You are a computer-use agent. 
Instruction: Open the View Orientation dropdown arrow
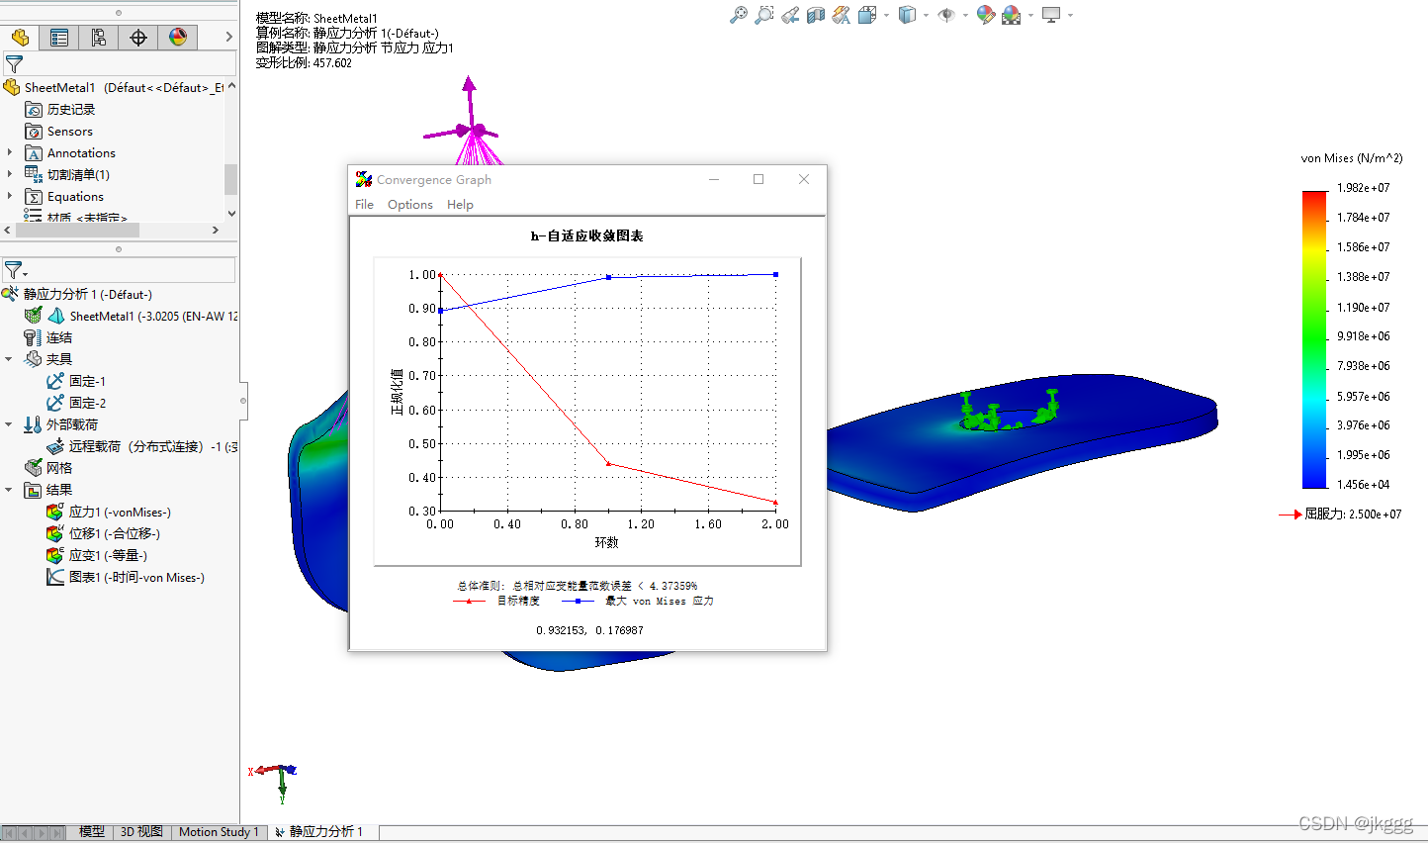coord(886,15)
